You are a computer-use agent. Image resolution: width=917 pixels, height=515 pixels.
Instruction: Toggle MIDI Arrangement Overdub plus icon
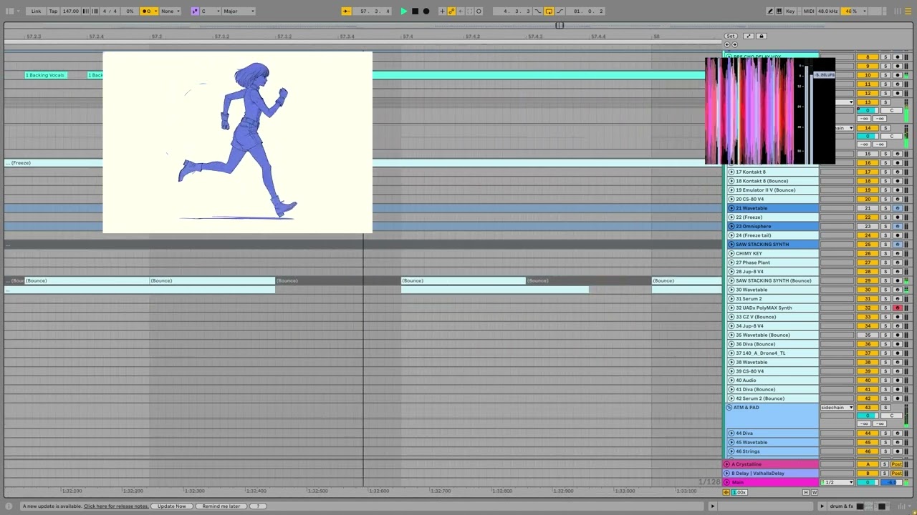click(x=442, y=11)
